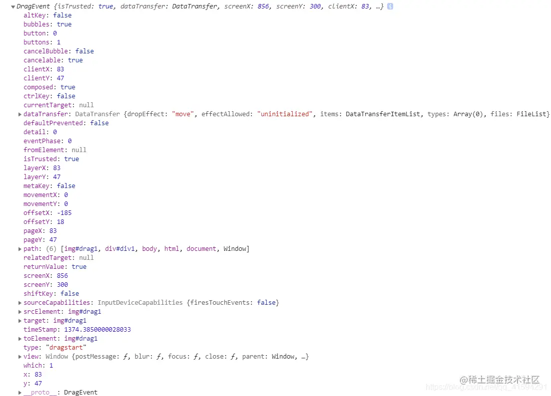The height and width of the screenshot is (396, 551).
Task: Select the currentTarget: null row
Action: point(58,105)
